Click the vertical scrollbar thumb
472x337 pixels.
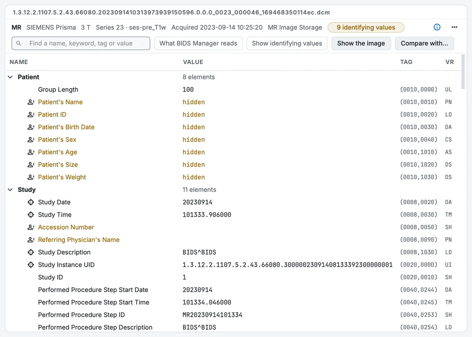click(463, 72)
